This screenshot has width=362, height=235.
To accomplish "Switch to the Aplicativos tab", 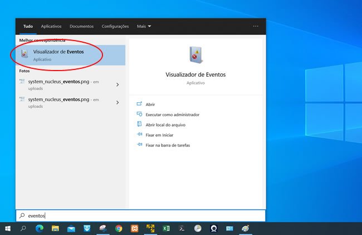I will tap(51, 26).
